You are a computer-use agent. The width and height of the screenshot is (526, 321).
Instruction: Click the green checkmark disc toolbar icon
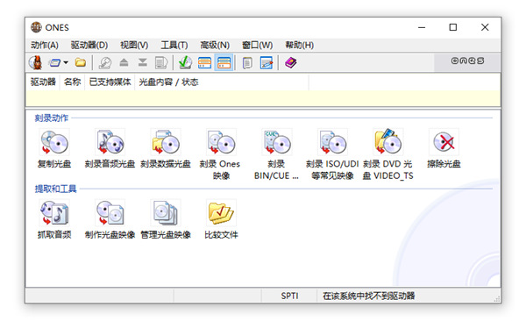(x=185, y=62)
